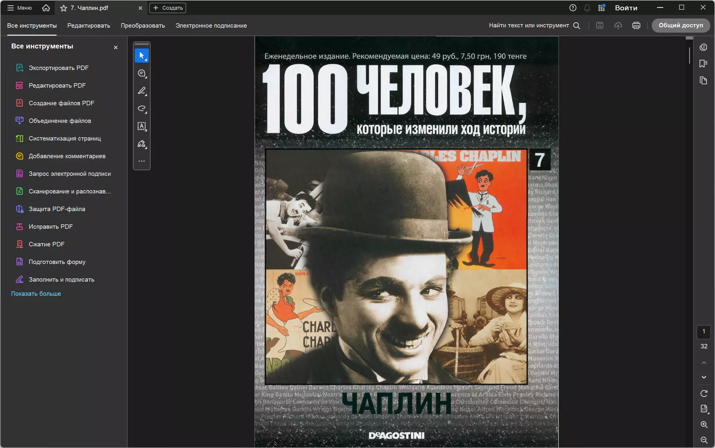Open Добавление комментариев tool
Viewport: 715px width, 448px height.
[x=64, y=156]
